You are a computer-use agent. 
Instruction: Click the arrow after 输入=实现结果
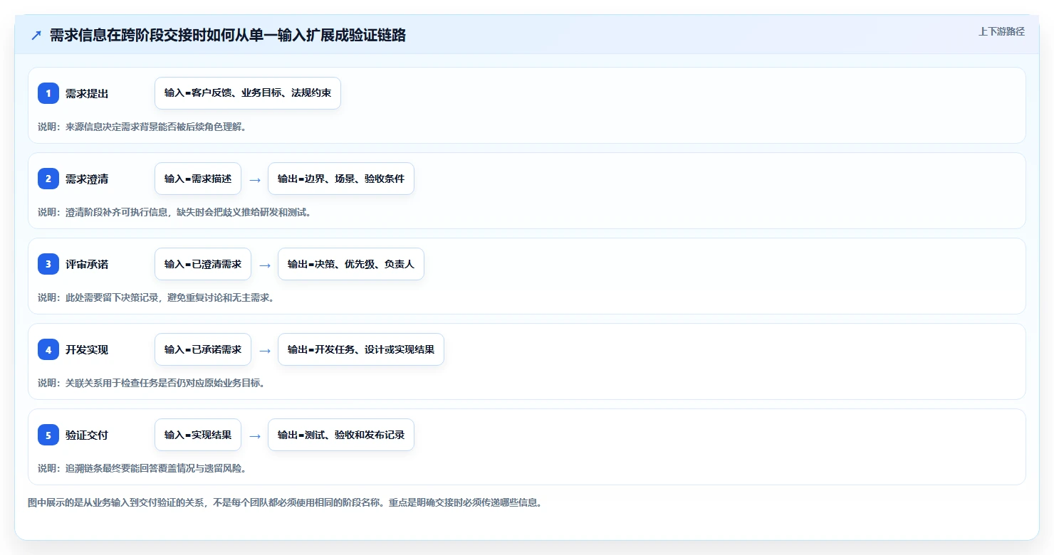tap(255, 435)
